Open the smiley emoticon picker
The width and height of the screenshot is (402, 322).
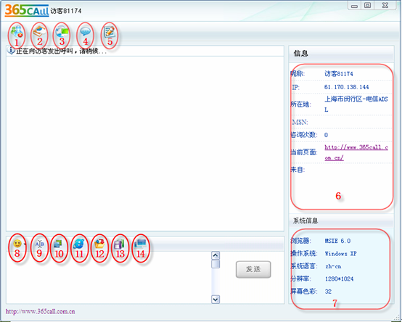pyautogui.click(x=17, y=243)
